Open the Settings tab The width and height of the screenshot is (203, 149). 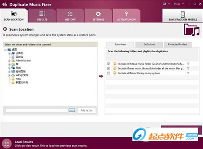click(x=98, y=16)
